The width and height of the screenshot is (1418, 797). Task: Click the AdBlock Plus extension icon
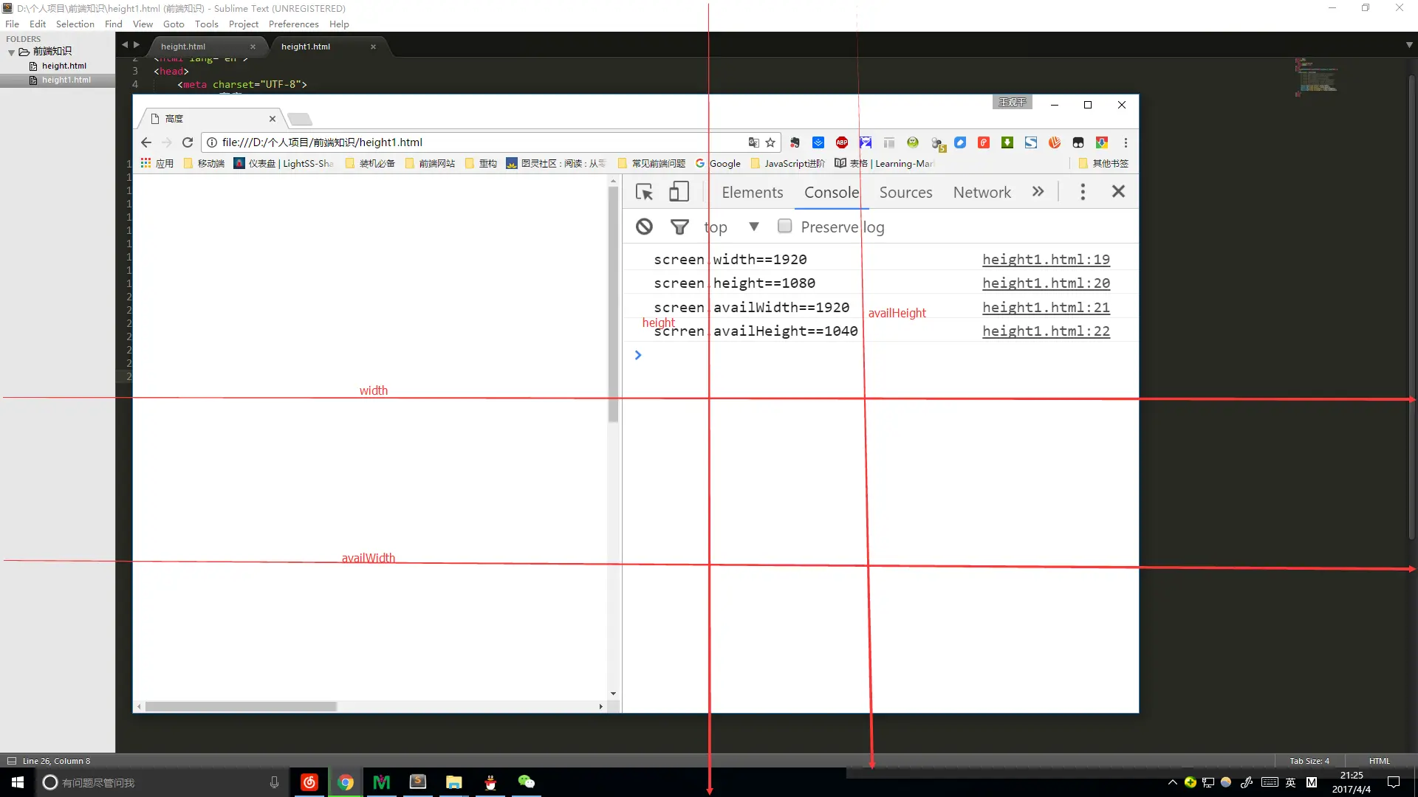coord(841,142)
